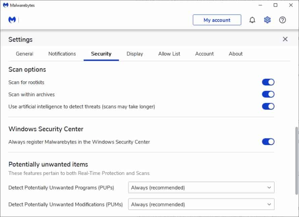
Task: Go to the Allow List tab
Action: 169,54
